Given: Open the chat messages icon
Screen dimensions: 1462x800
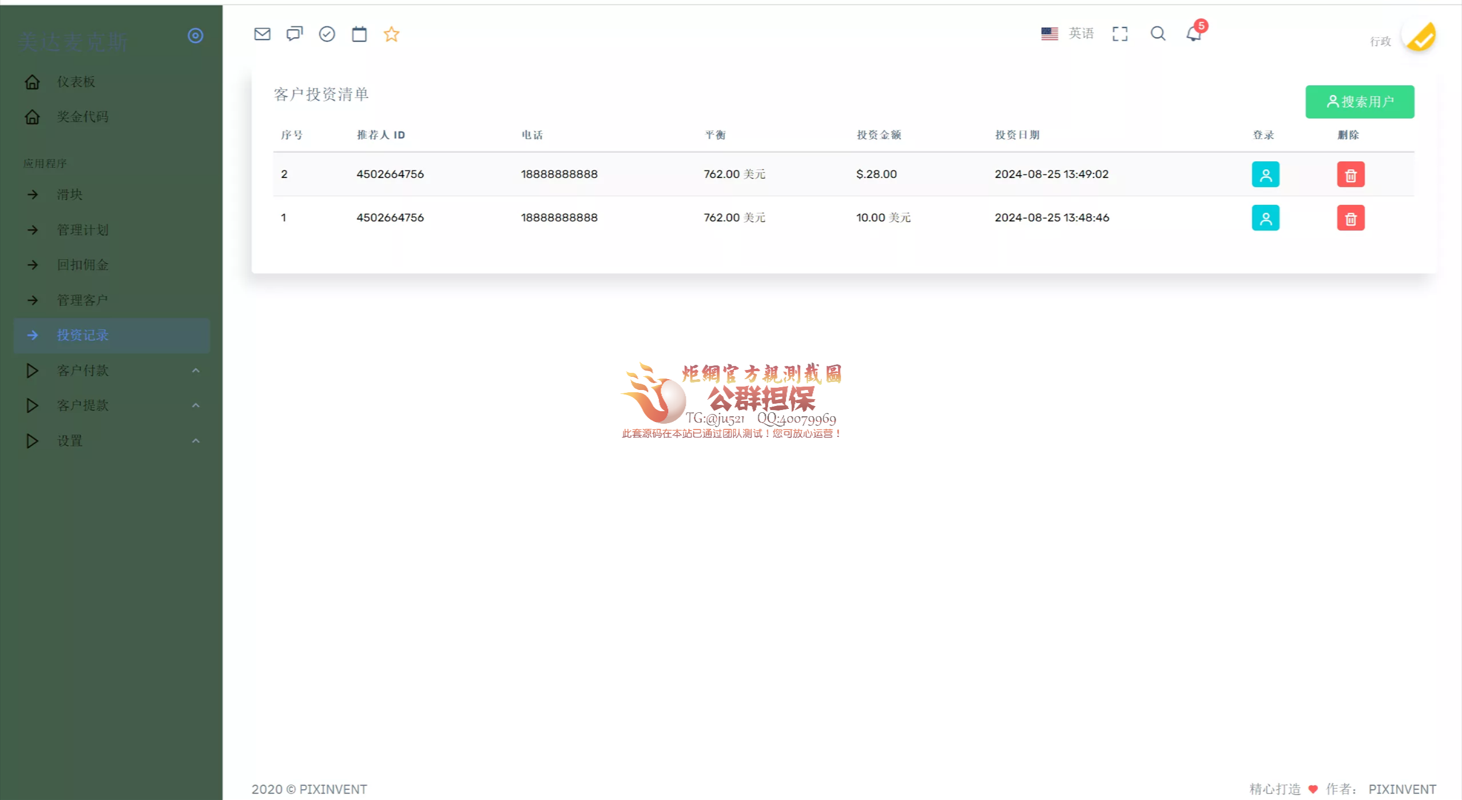Looking at the screenshot, I should click(294, 34).
